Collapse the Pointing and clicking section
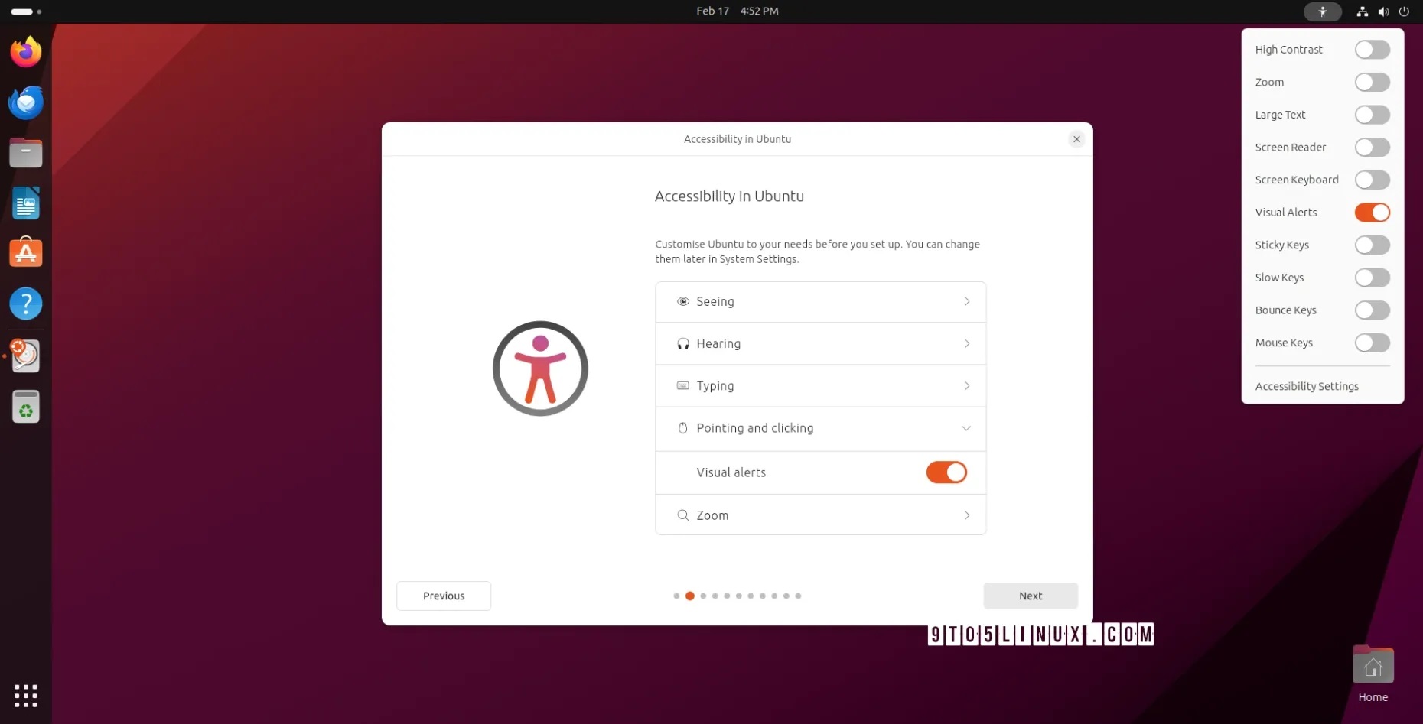1423x724 pixels. (966, 428)
